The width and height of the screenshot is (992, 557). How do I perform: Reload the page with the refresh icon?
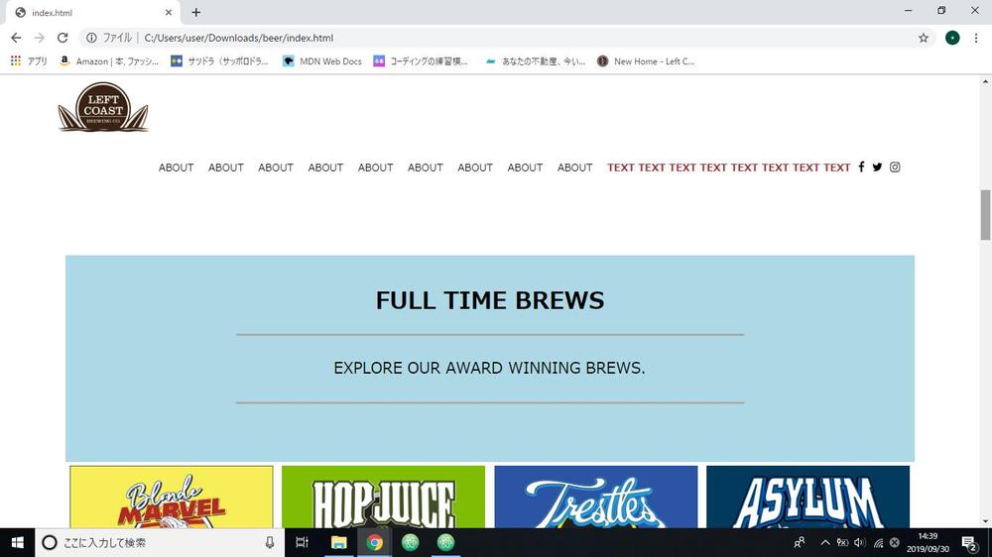pos(62,38)
